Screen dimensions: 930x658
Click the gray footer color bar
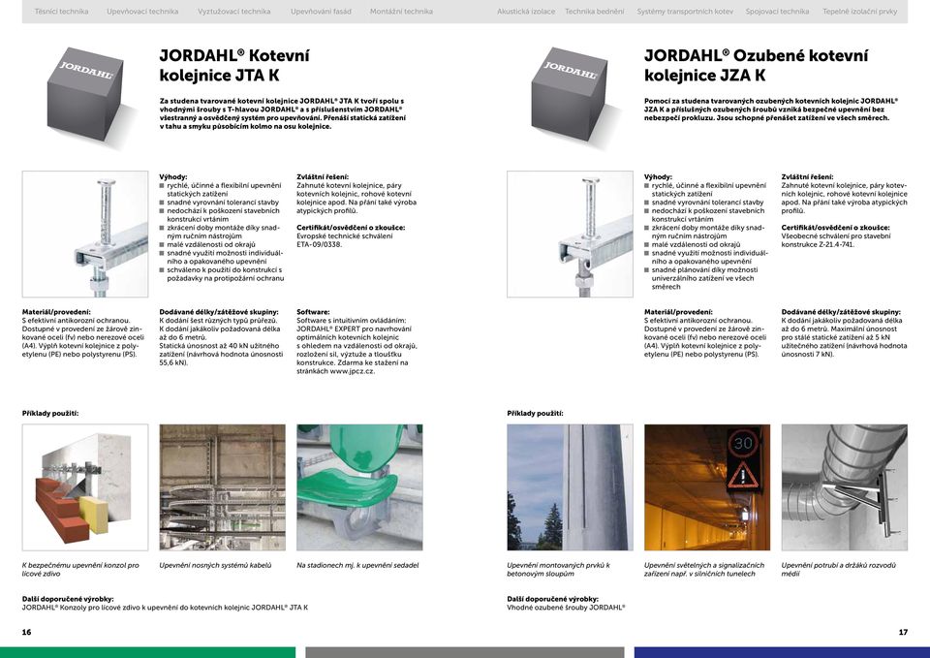pyautogui.click(x=465, y=652)
